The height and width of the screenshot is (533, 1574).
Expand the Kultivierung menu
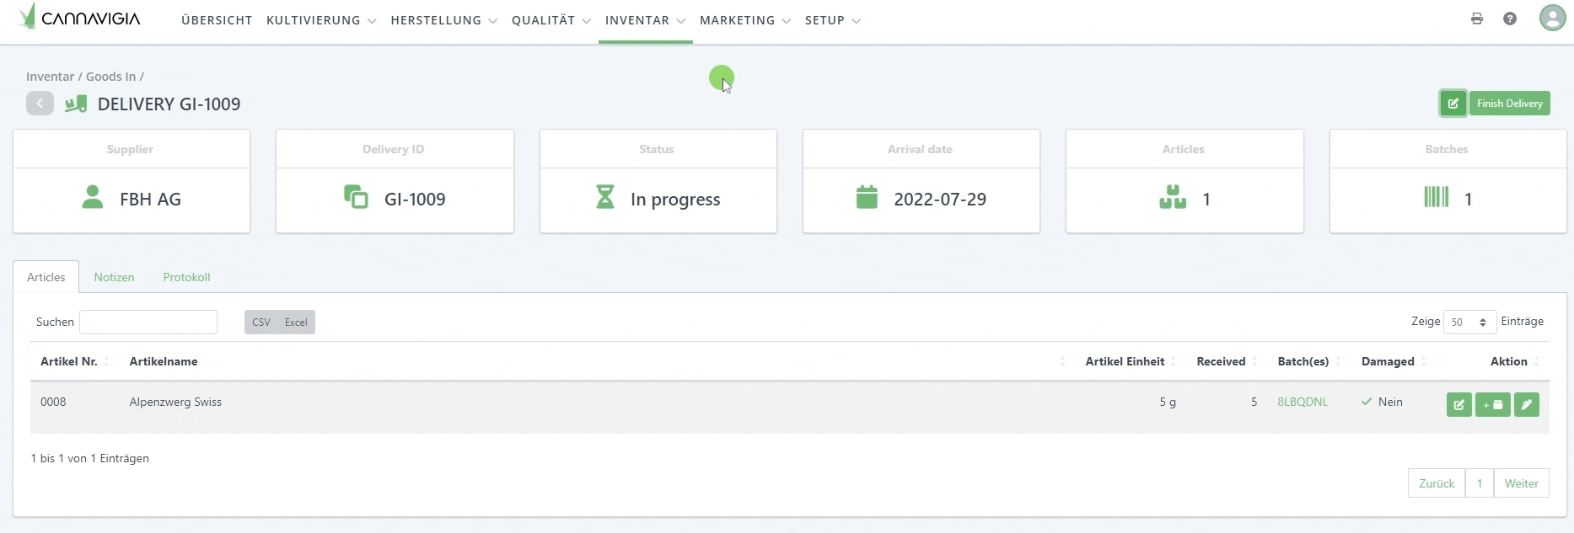320,20
